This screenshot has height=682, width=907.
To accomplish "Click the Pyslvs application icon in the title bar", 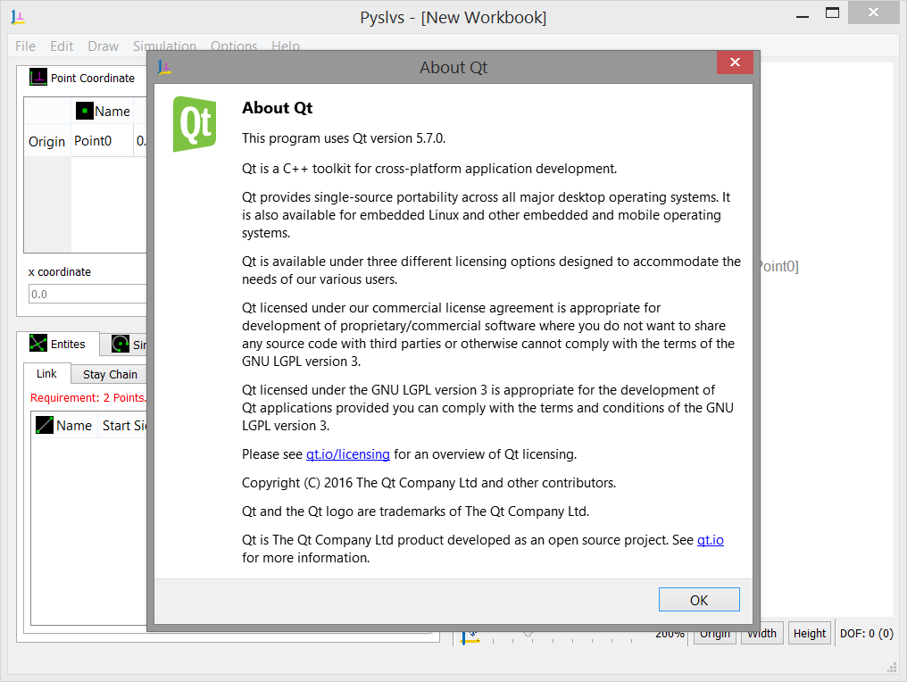I will [x=18, y=17].
